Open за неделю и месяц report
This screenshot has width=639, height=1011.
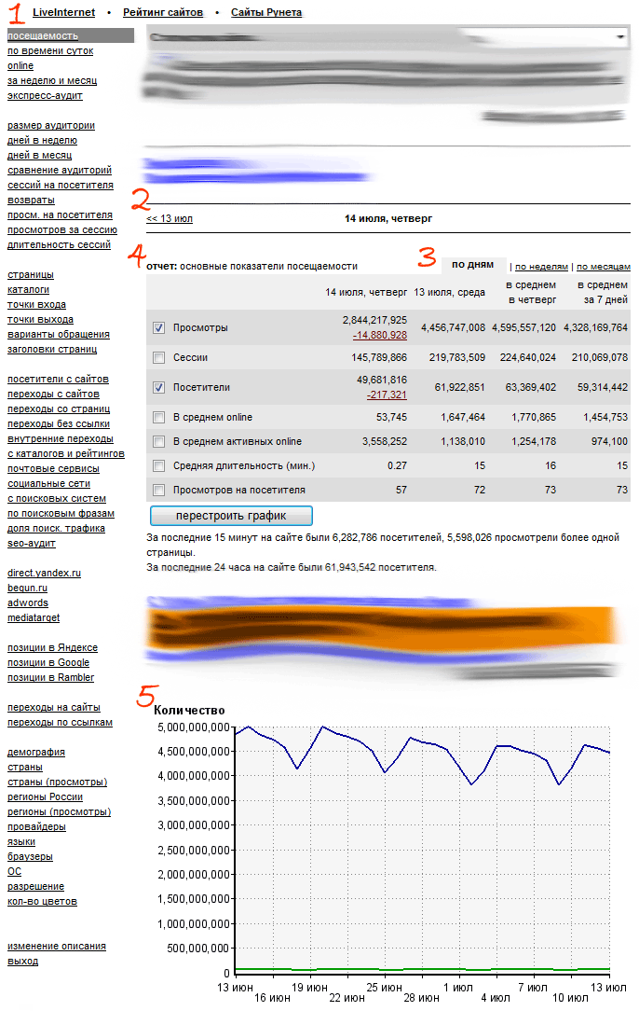pyautogui.click(x=52, y=80)
